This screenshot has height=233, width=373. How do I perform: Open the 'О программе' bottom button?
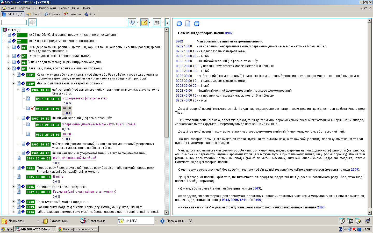(93, 221)
